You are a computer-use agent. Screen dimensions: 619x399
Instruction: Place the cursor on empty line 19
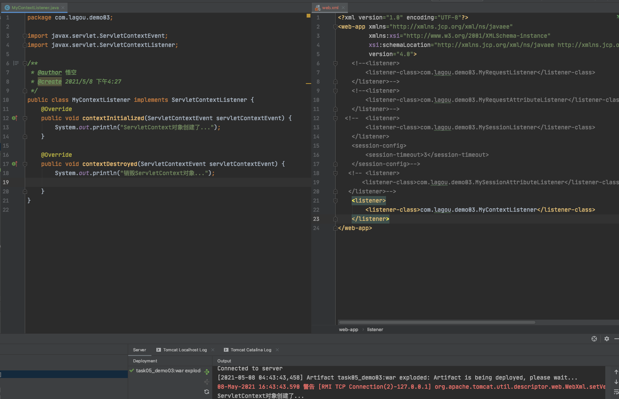point(168,182)
